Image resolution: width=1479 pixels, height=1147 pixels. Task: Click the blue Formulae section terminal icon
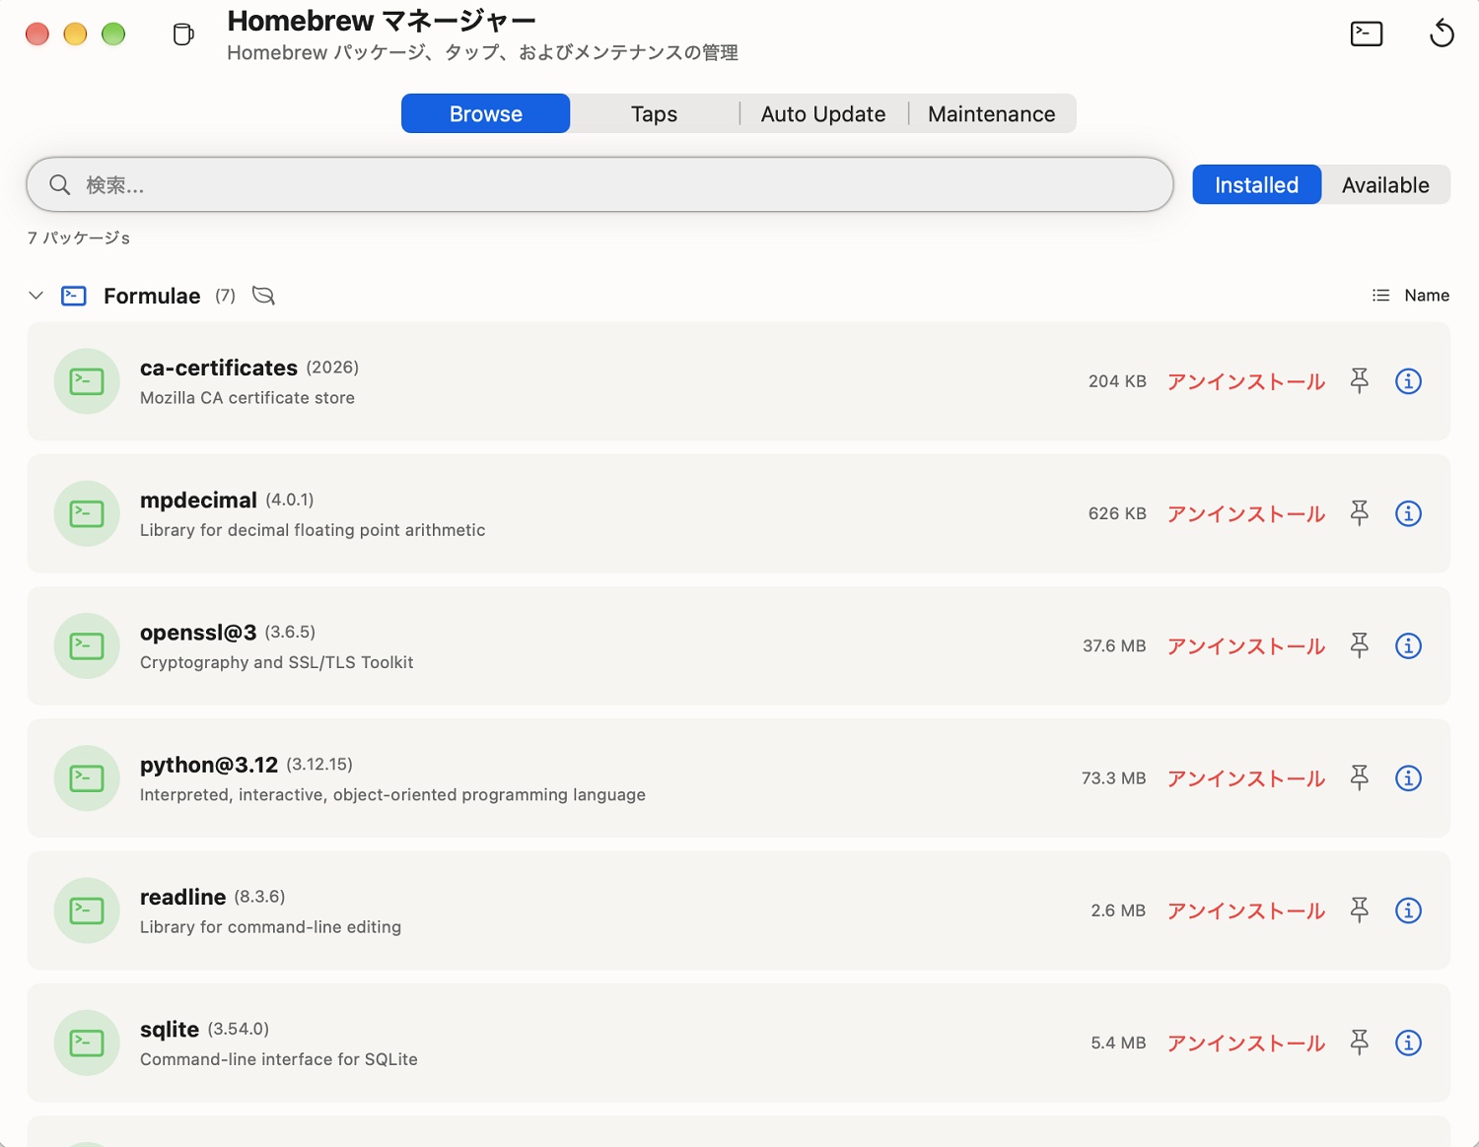click(x=74, y=296)
